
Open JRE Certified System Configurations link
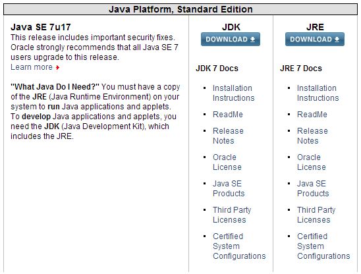point(323,246)
